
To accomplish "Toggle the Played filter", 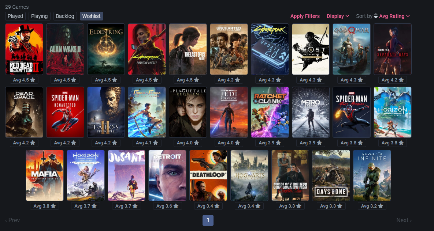I will [15, 16].
